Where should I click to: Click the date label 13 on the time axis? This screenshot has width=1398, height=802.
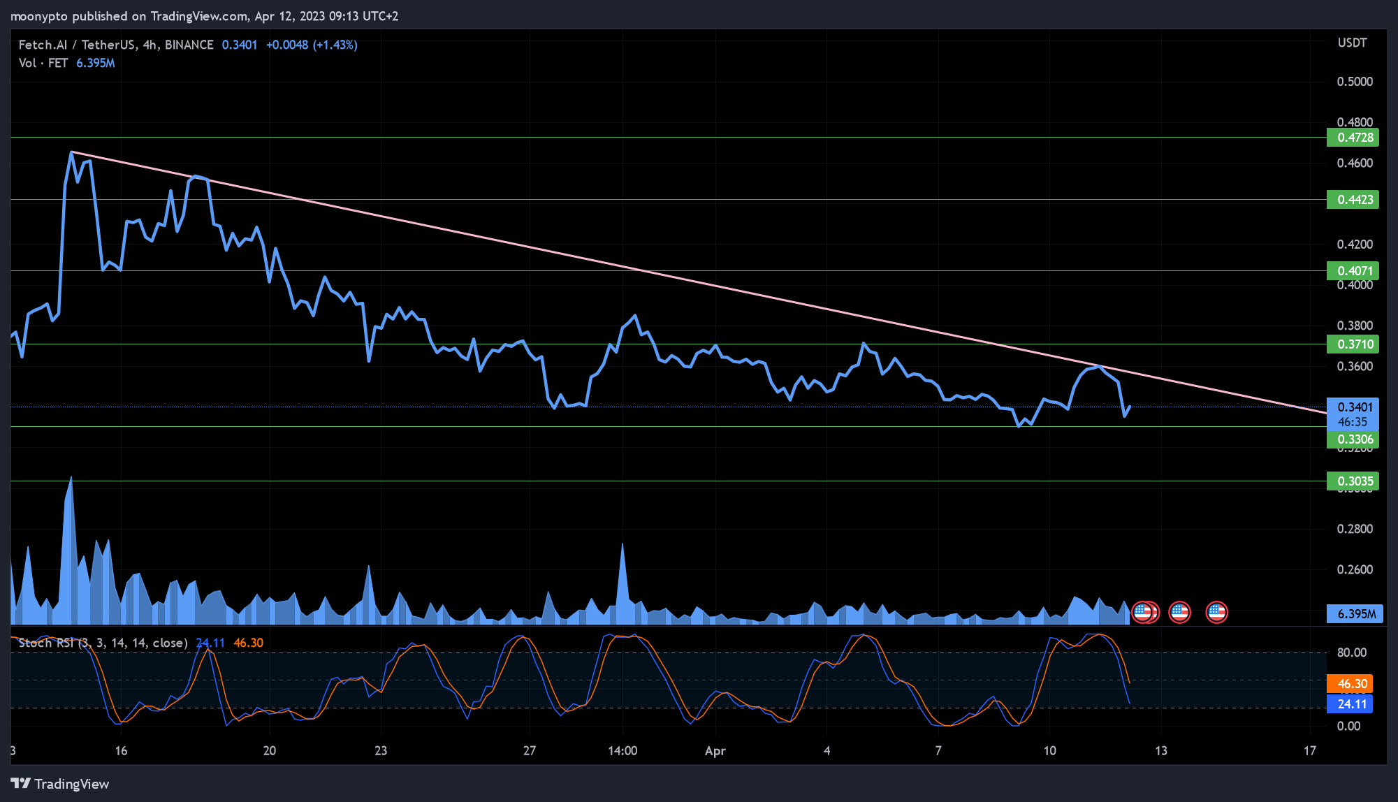coord(1160,751)
